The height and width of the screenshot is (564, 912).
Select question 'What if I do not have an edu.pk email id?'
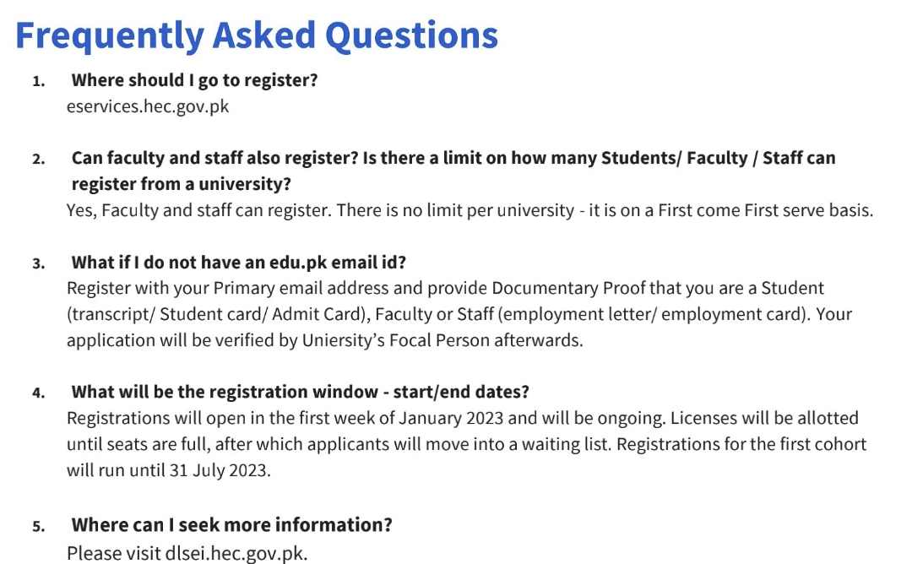coord(238,263)
